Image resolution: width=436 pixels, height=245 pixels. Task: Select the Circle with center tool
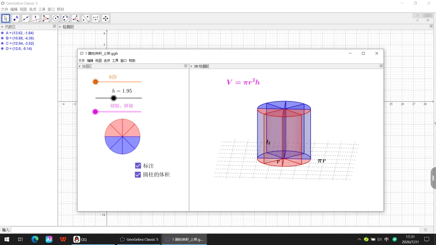[x=56, y=18]
